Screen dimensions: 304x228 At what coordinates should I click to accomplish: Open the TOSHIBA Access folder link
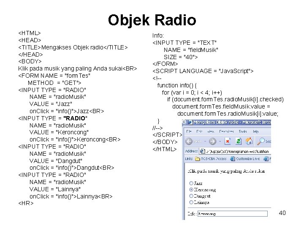[x=211, y=159]
